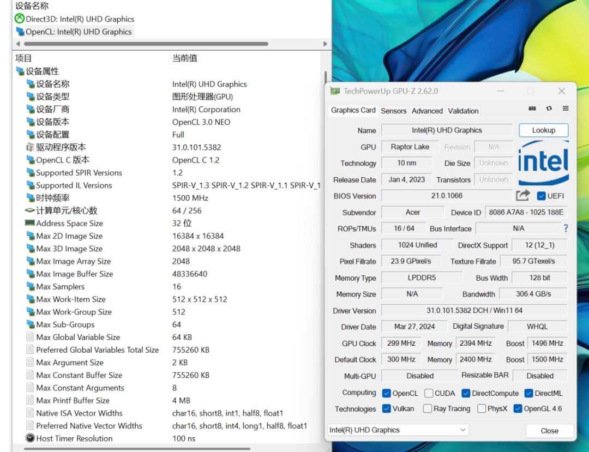Toggle the Vulkan checkbox
This screenshot has width=589, height=452.
[386, 408]
